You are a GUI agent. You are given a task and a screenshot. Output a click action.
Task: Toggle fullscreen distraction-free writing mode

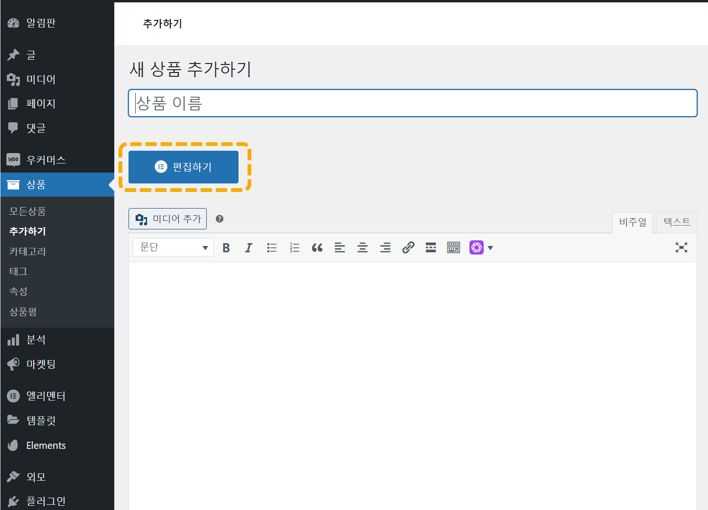[x=681, y=247]
